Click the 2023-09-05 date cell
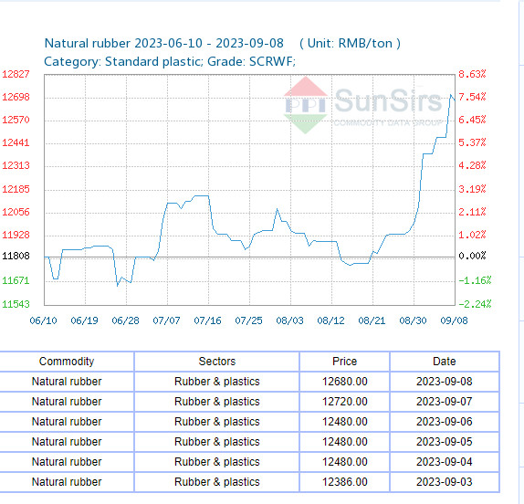Image resolution: width=524 pixels, height=504 pixels. click(x=445, y=442)
